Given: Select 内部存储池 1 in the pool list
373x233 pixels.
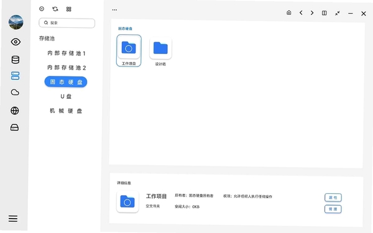Looking at the screenshot, I should pos(67,53).
